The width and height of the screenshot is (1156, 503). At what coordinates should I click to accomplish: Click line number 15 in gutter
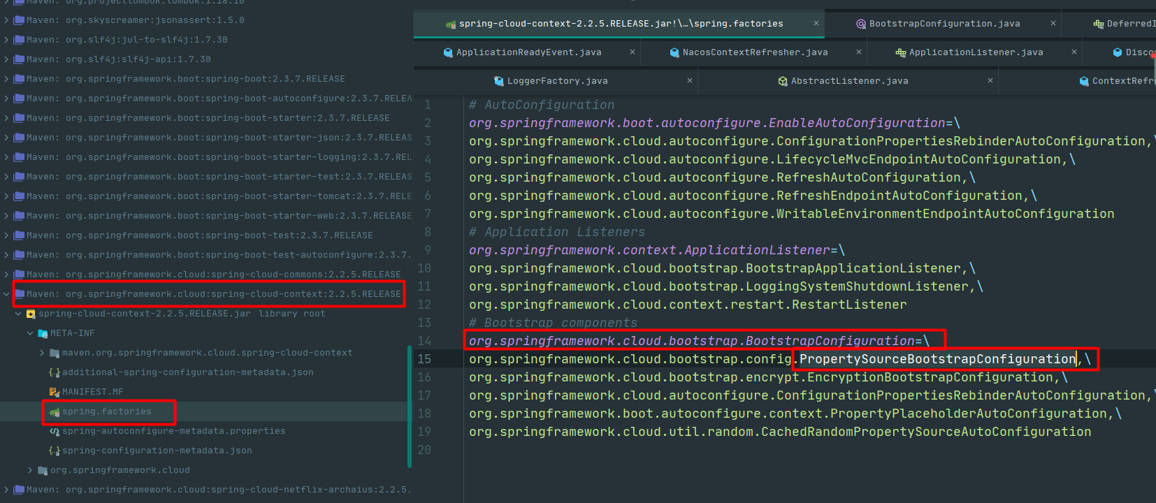(424, 359)
